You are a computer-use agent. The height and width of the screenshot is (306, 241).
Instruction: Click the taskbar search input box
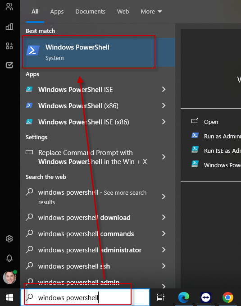tap(85, 297)
